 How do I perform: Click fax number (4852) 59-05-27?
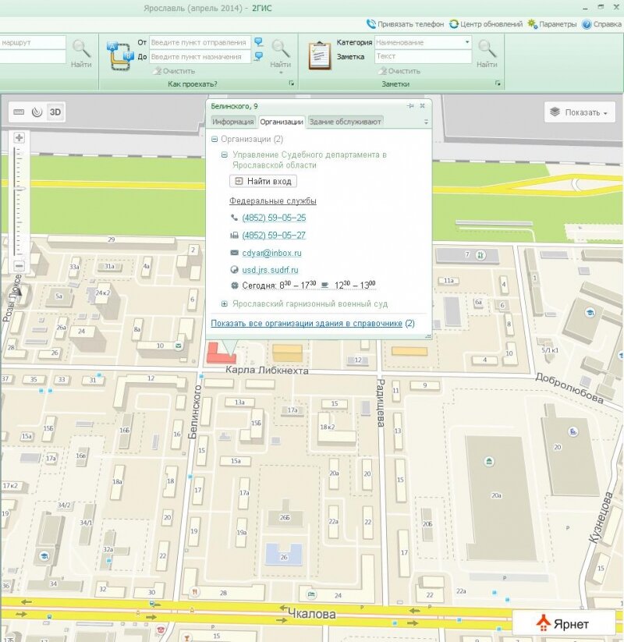pyautogui.click(x=274, y=236)
